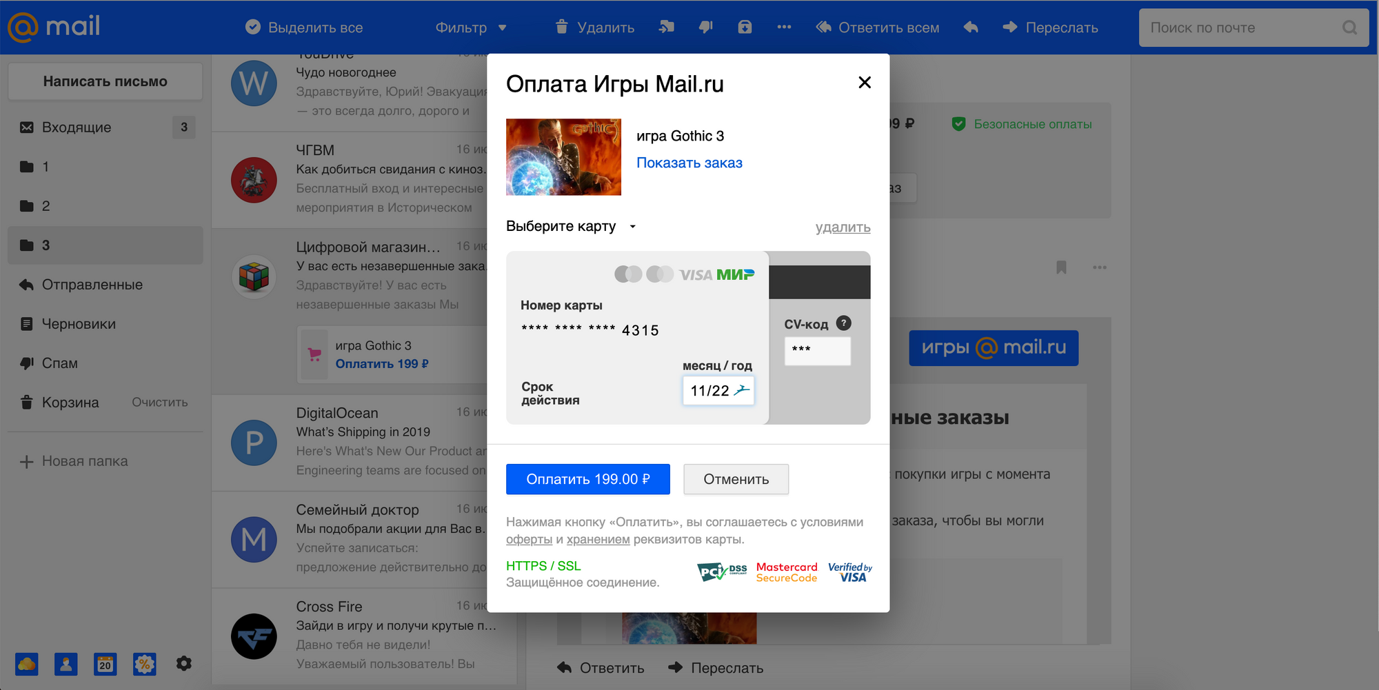Click the CV-код help question icon
Viewport: 1379px width, 690px height.
(843, 323)
